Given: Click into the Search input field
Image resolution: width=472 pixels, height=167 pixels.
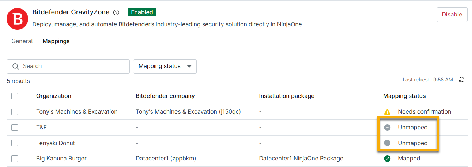Looking at the screenshot, I should [x=73, y=67].
